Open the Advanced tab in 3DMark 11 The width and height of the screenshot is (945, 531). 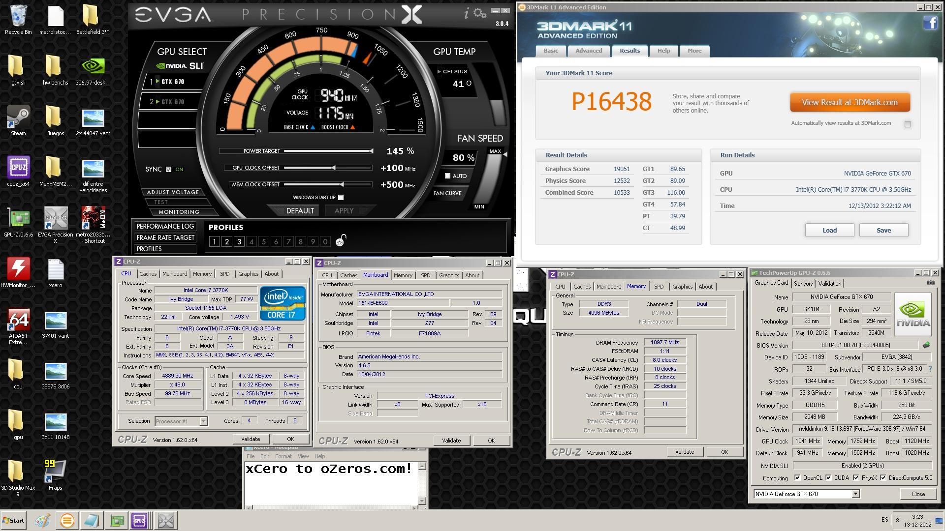589,51
